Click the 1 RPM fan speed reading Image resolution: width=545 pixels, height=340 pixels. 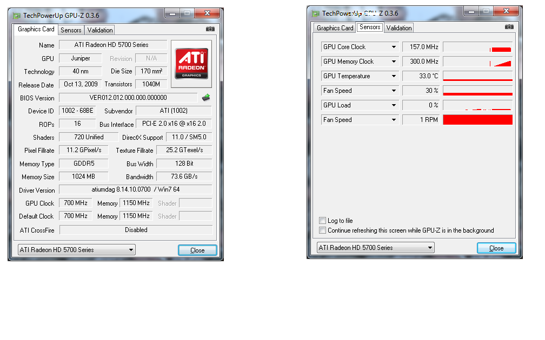[x=421, y=120]
